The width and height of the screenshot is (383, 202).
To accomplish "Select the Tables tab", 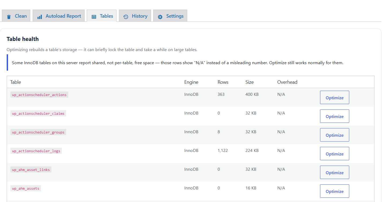I will coord(102,16).
